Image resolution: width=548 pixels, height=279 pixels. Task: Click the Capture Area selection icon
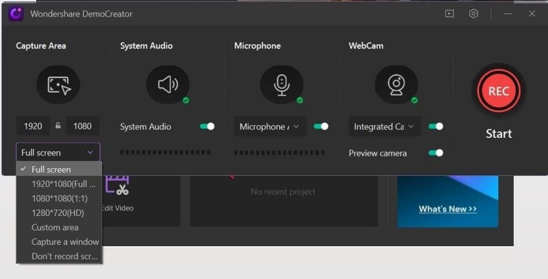pyautogui.click(x=59, y=85)
